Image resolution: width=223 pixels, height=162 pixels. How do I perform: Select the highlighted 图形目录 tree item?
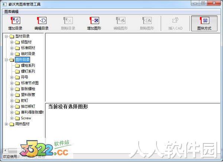(22, 59)
